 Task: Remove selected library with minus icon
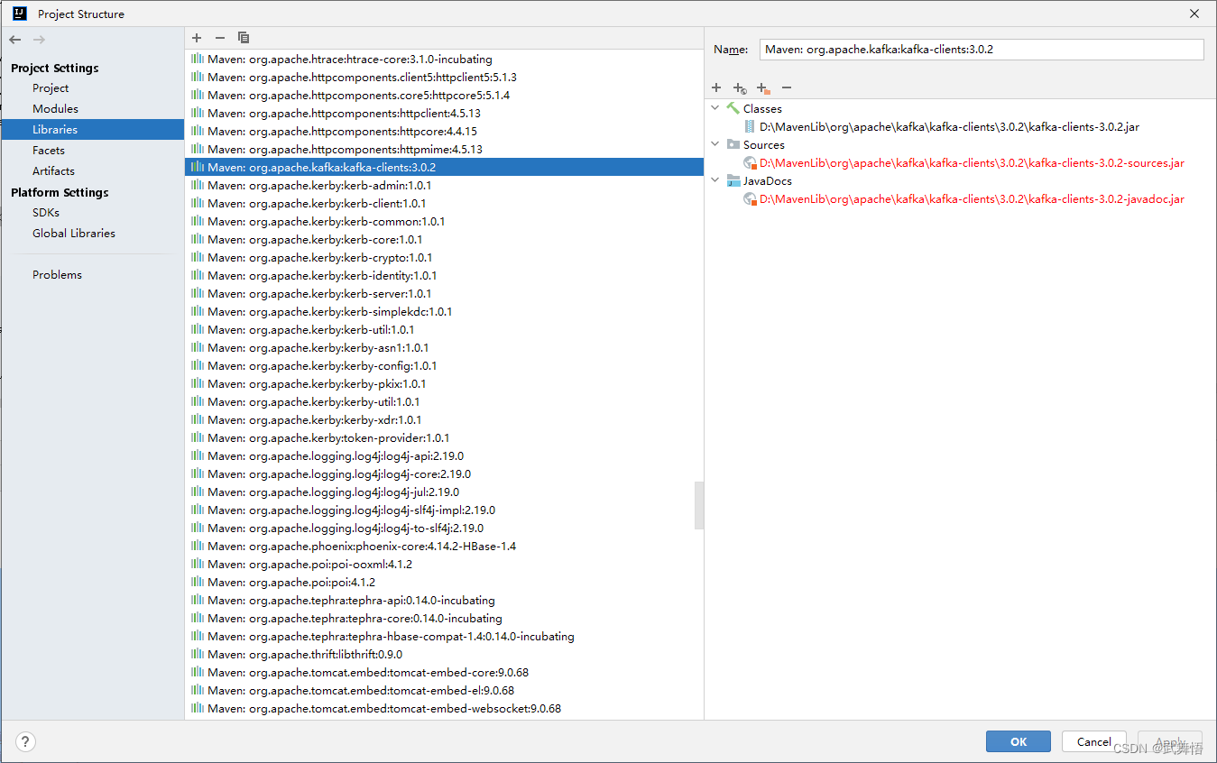220,38
